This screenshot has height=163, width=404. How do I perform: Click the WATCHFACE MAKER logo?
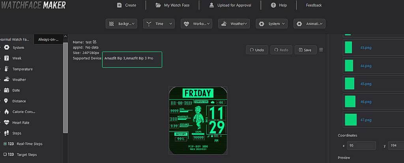point(34,5)
